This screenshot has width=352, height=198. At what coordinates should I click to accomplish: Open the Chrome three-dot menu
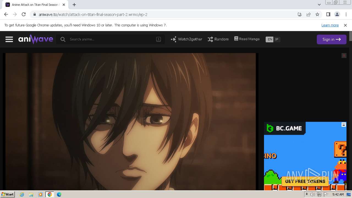346,15
